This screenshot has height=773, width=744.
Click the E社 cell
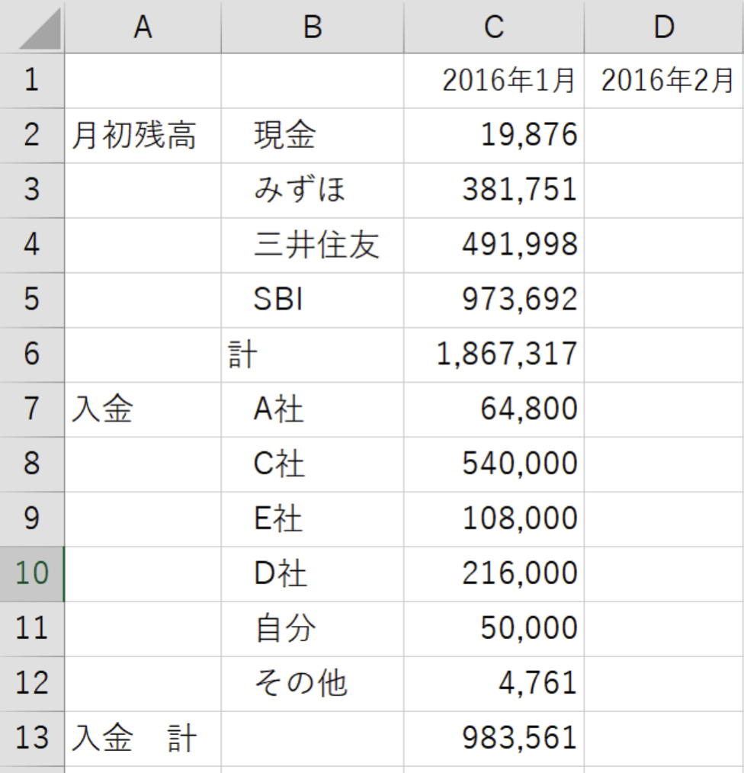(x=313, y=518)
